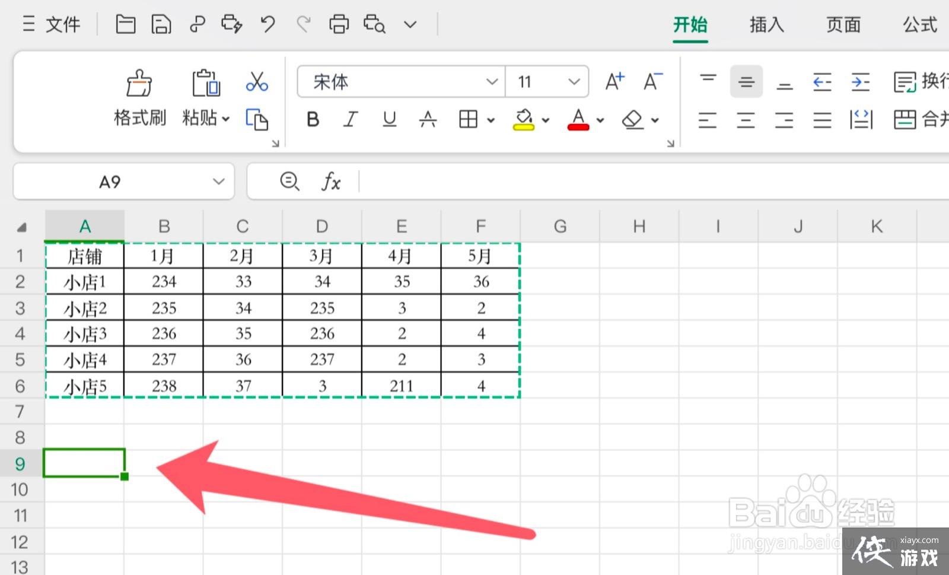Switch to the 开始 tab
Screen dimensions: 949x575
coord(690,25)
